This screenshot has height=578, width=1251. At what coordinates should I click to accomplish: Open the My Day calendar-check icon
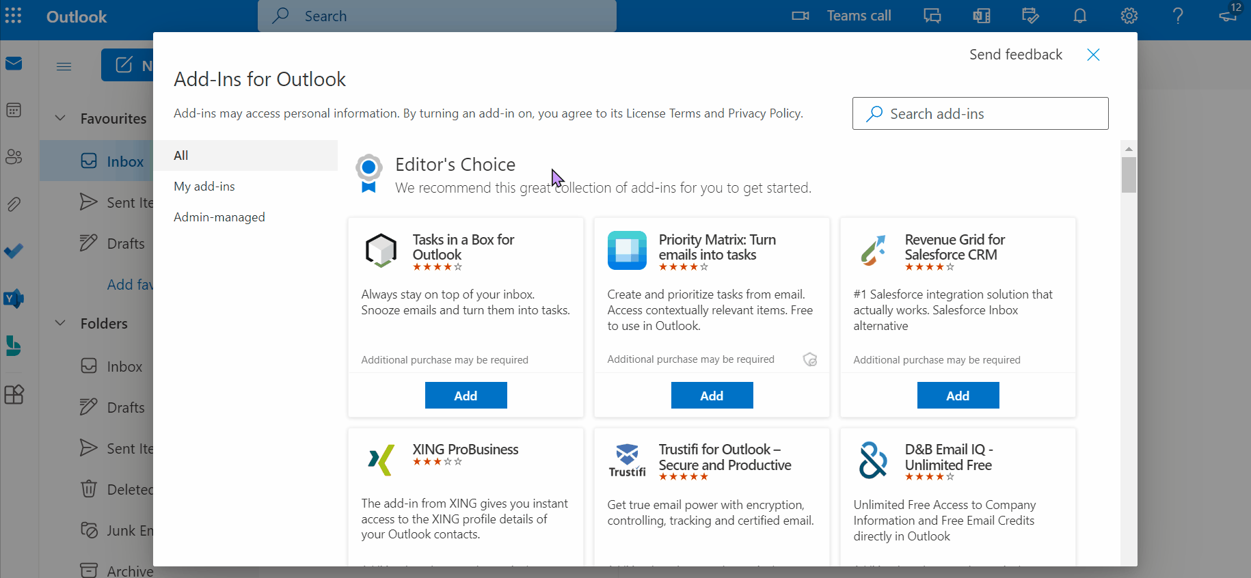(1030, 16)
